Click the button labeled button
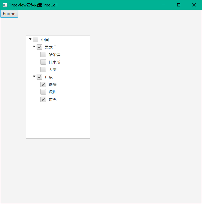 pyautogui.click(x=9, y=14)
